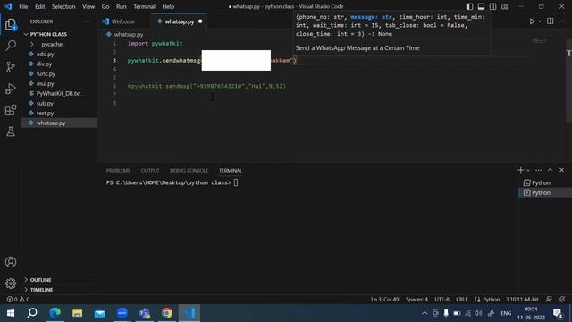572x322 pixels.
Task: Open the Help menu
Action: pyautogui.click(x=168, y=6)
